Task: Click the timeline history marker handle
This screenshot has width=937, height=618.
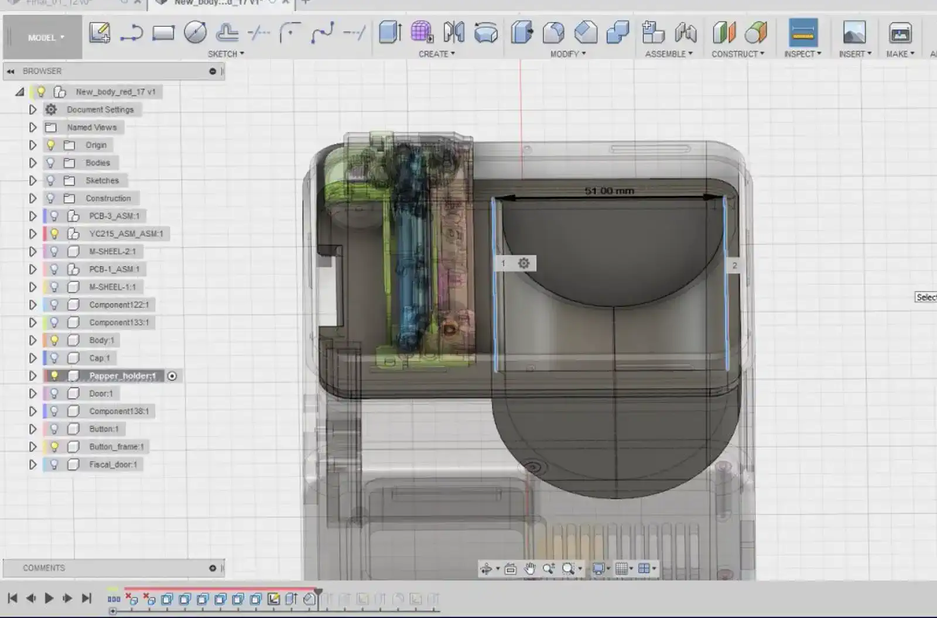Action: [318, 593]
